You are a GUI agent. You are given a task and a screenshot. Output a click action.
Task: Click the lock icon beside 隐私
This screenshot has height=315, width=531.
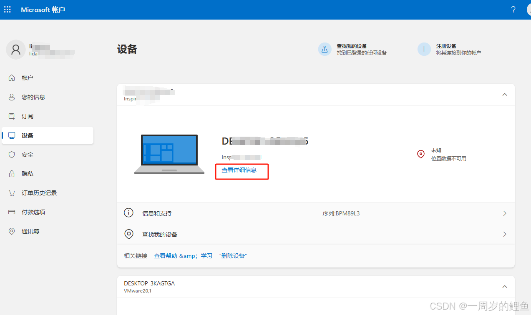point(12,174)
